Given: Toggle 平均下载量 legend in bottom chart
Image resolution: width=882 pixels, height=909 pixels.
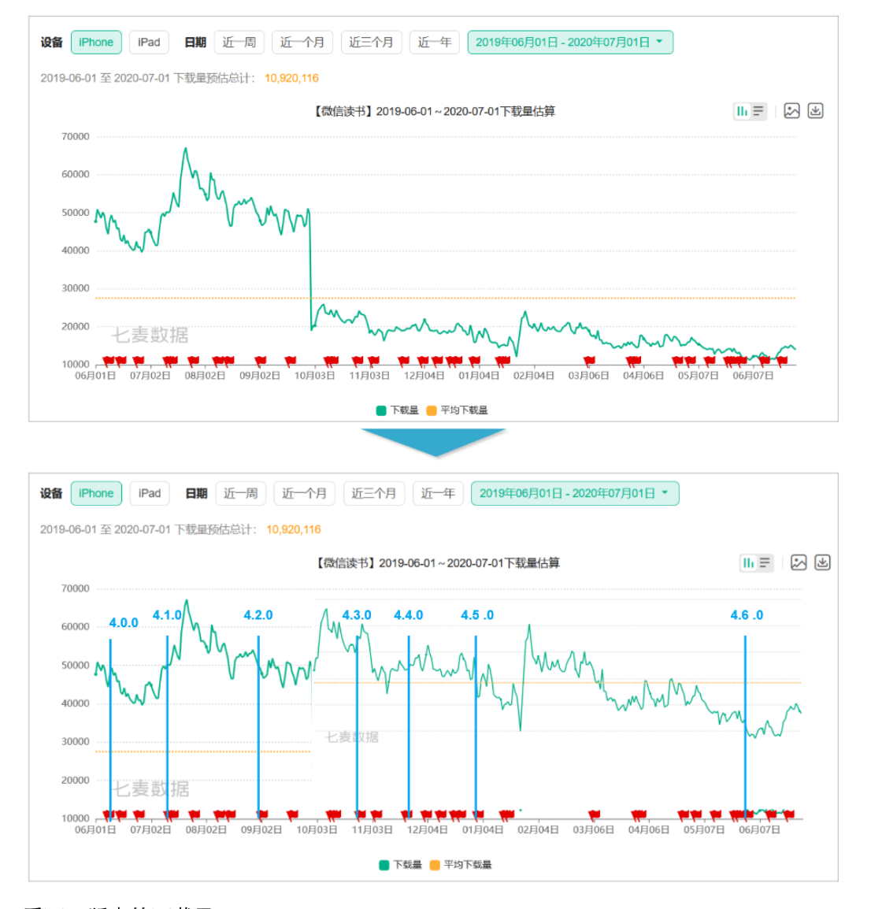Looking at the screenshot, I should tap(461, 865).
